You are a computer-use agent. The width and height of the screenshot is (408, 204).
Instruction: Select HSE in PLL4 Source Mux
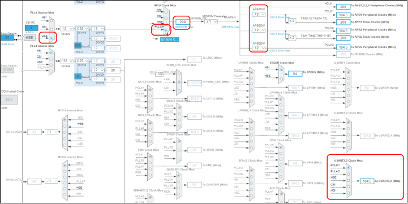[51, 65]
